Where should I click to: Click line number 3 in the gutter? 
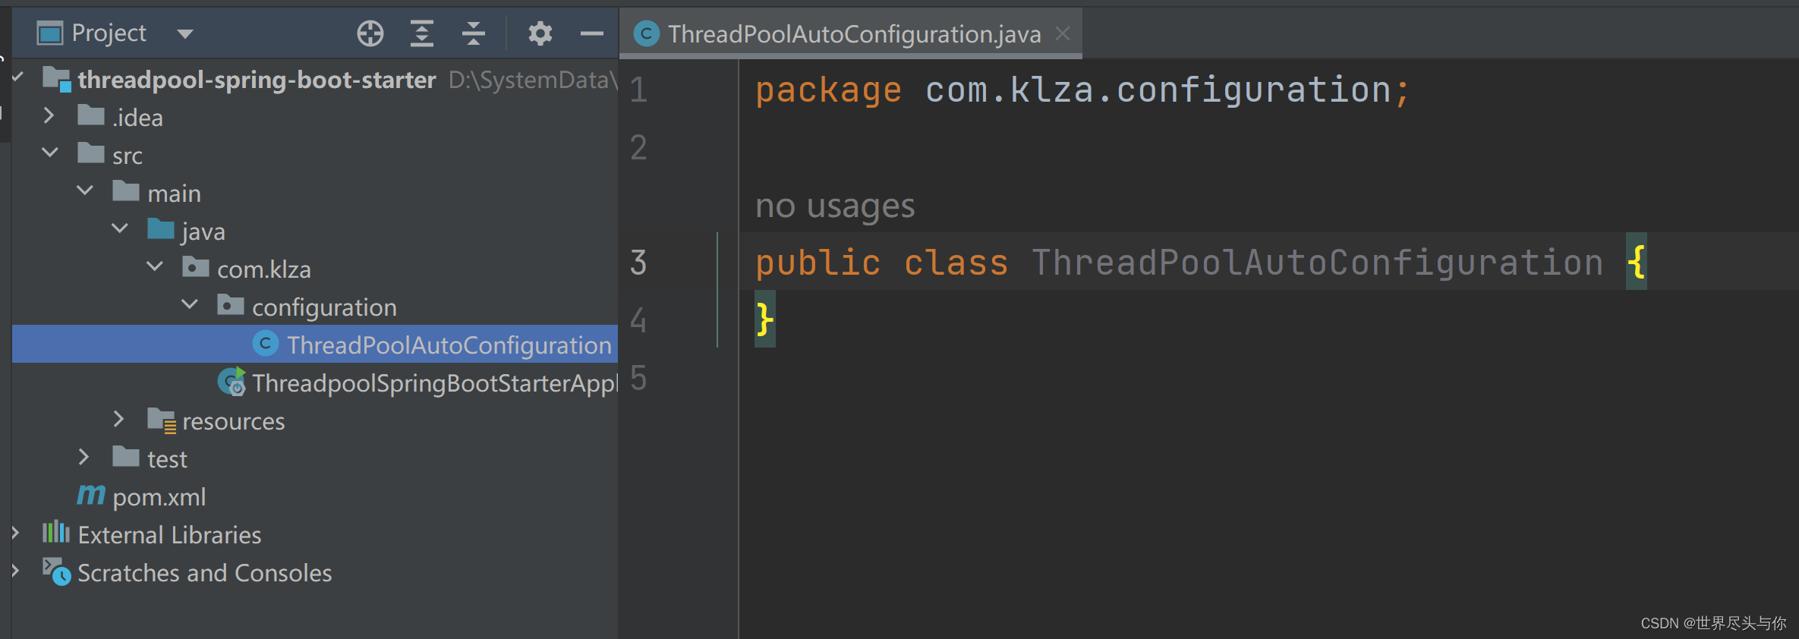pos(638,263)
